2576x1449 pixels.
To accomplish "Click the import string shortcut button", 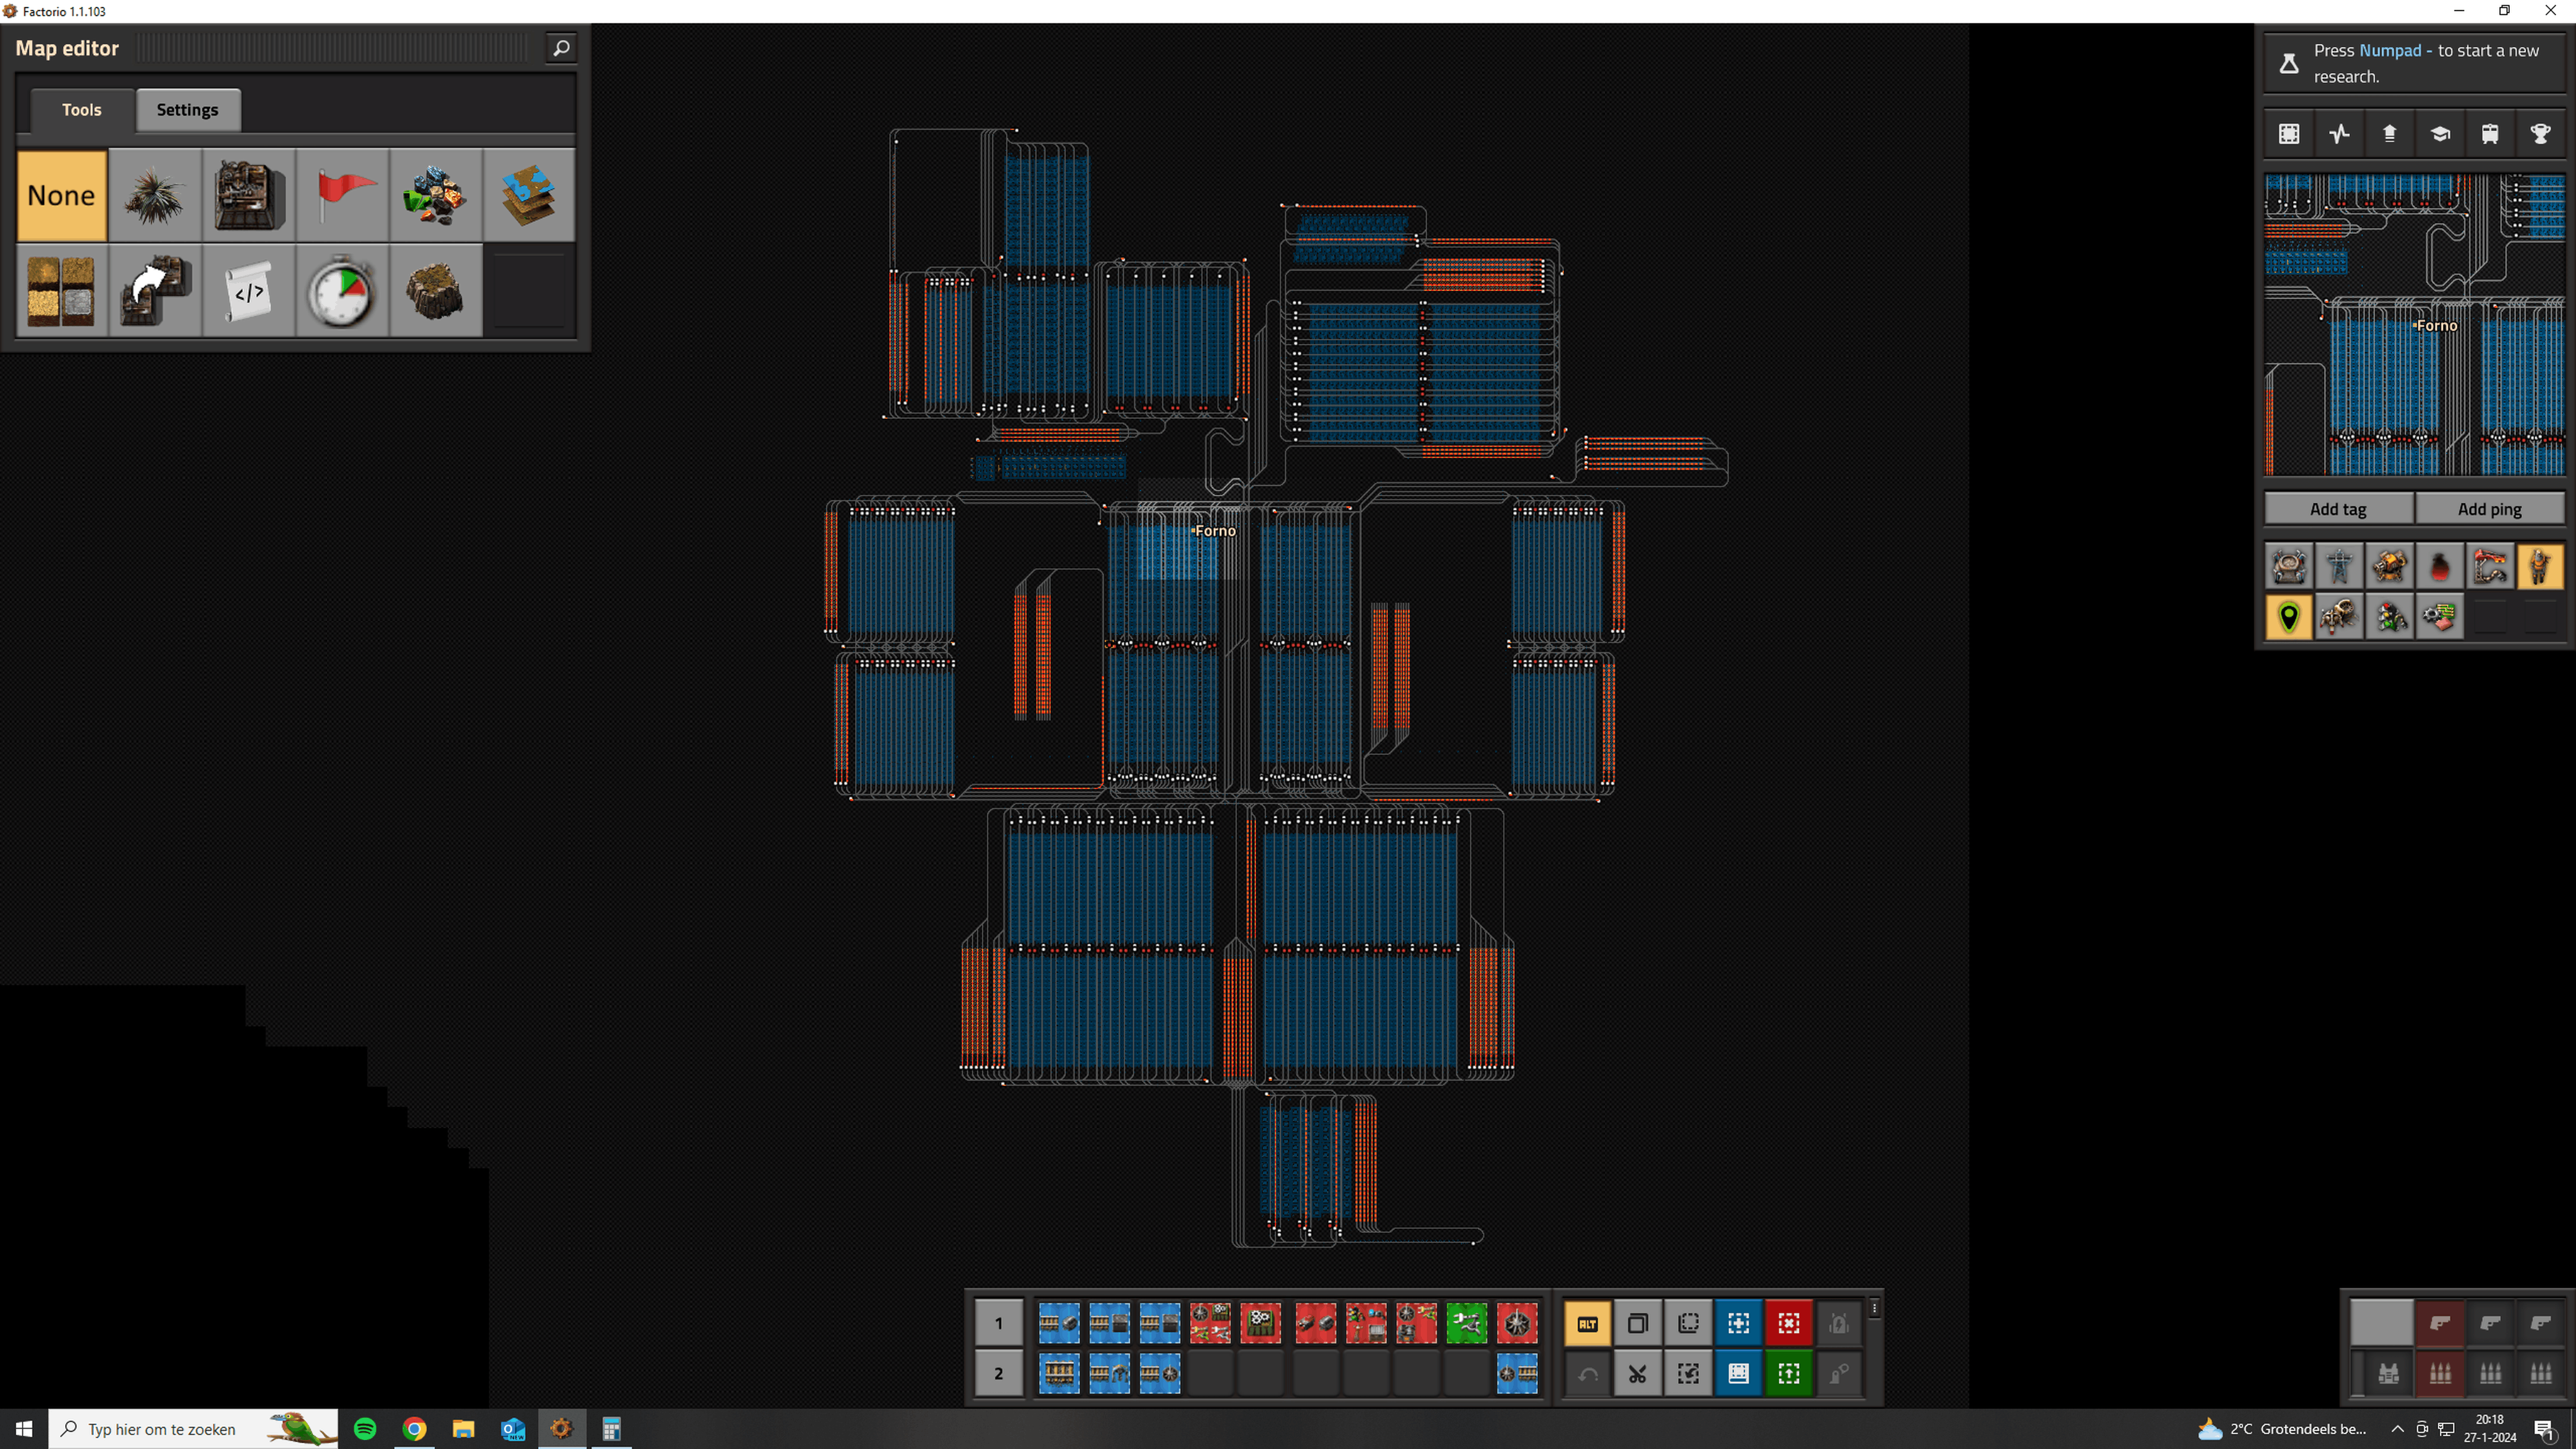I will [1688, 1373].
